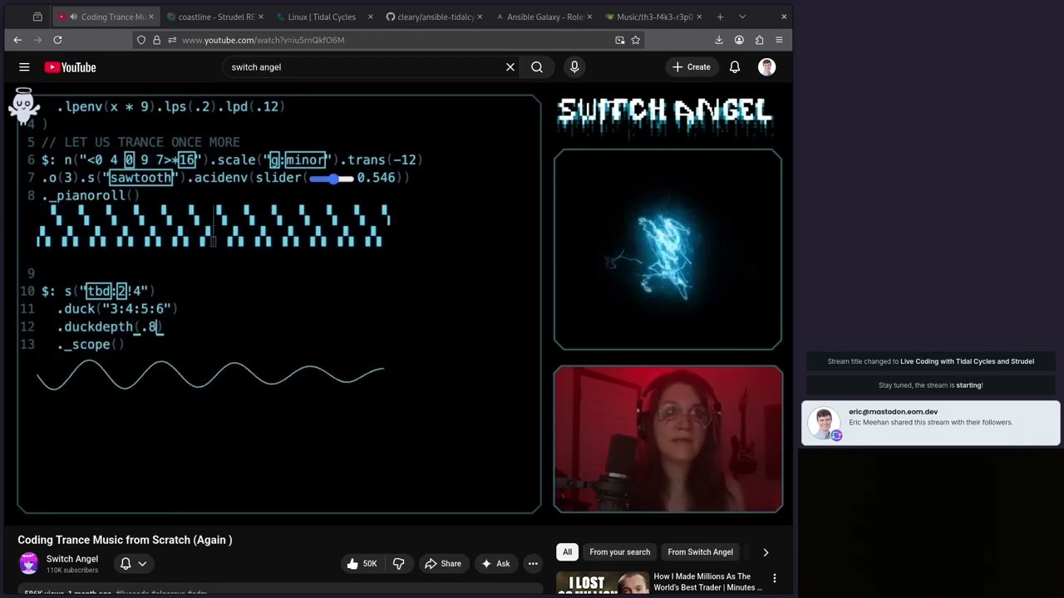
Task: Open tracking protection shield icon
Action: tap(141, 40)
